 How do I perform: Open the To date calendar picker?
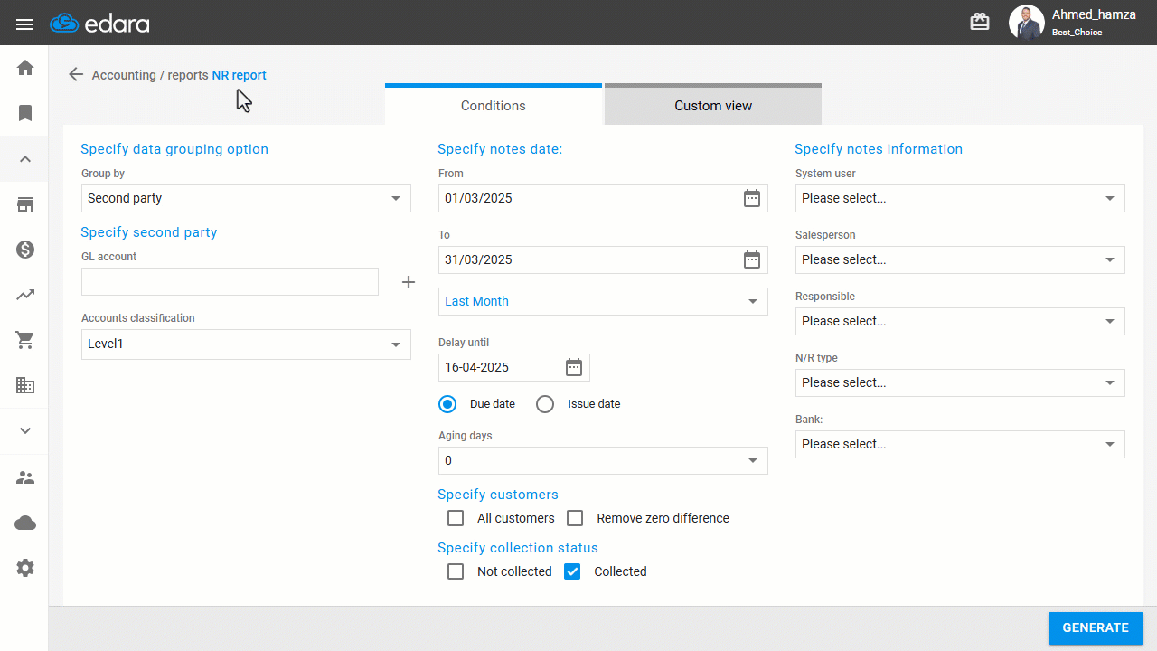pyautogui.click(x=752, y=259)
